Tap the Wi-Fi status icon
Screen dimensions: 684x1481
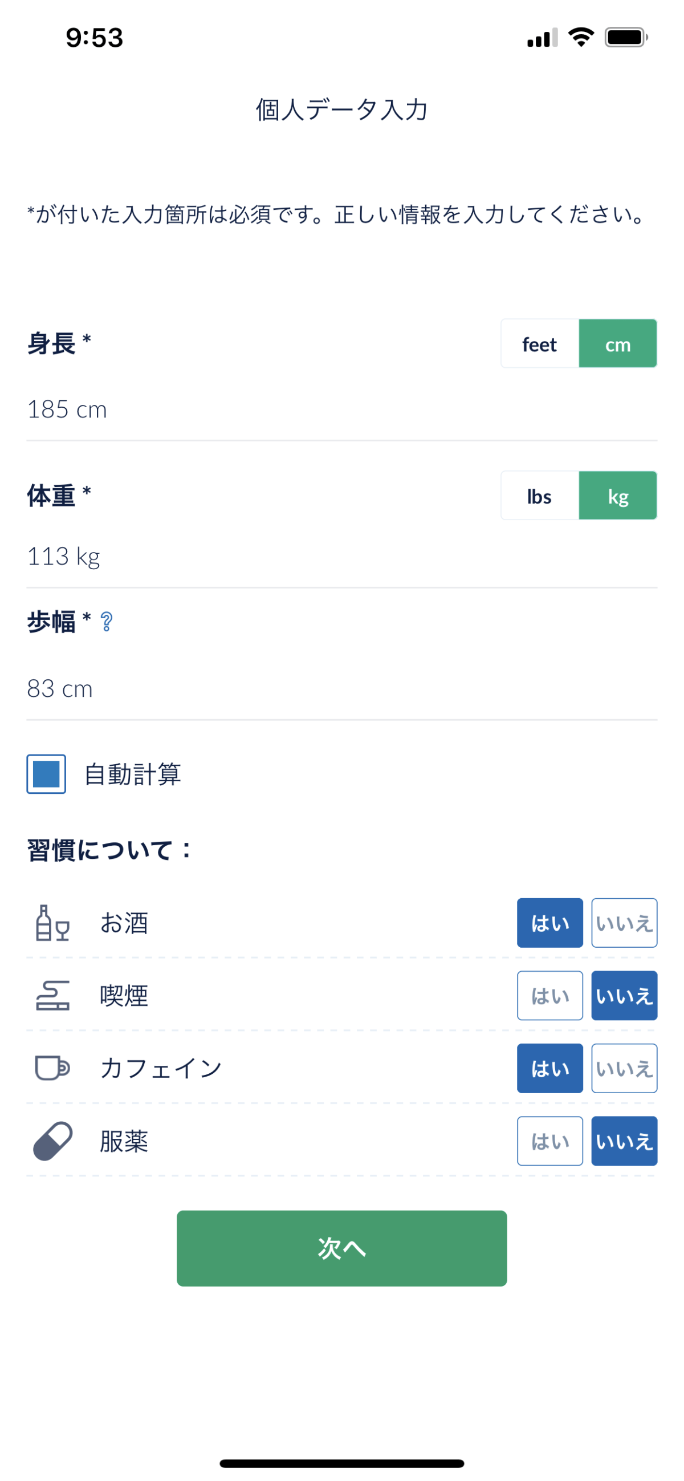pyautogui.click(x=580, y=38)
